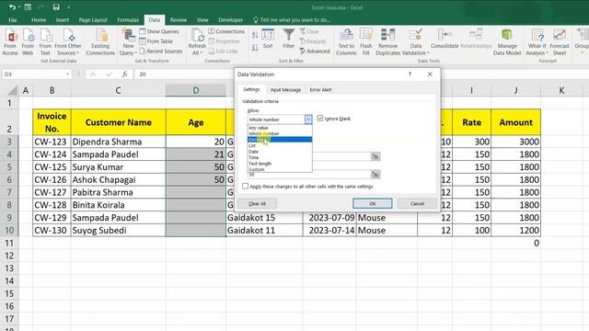Image resolution: width=589 pixels, height=331 pixels.
Task: Click the OK button
Action: (x=372, y=203)
